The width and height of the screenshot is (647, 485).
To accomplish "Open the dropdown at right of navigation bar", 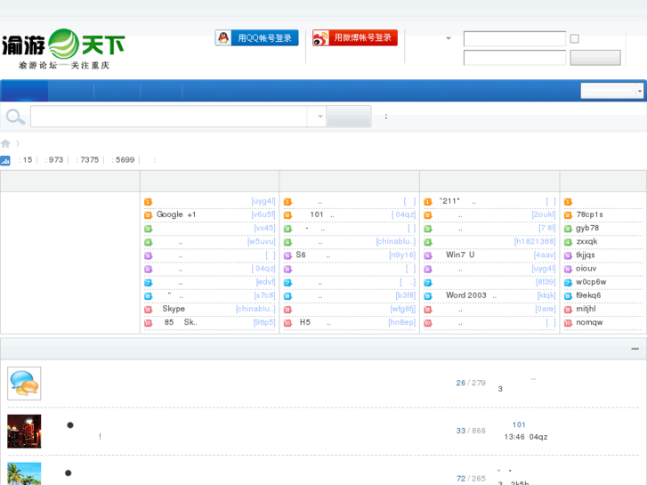I will 611,91.
